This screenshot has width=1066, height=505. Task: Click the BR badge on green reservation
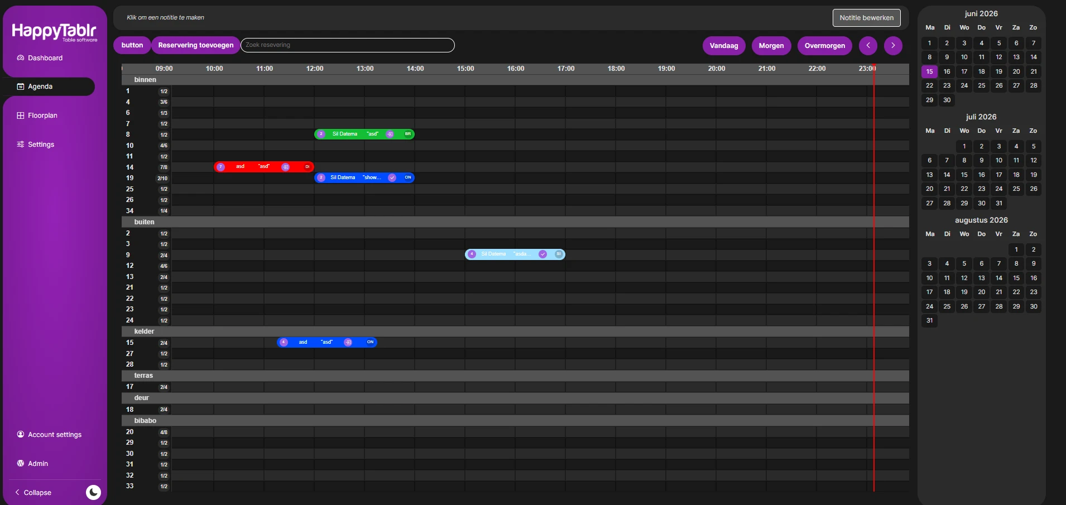tap(408, 134)
